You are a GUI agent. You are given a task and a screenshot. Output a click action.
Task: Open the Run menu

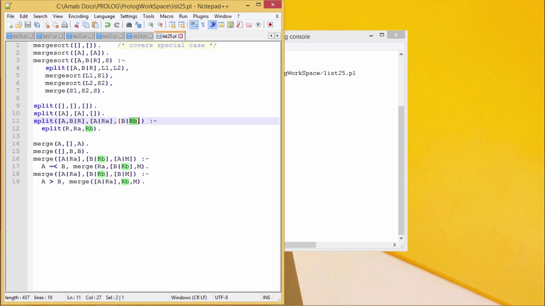[183, 16]
